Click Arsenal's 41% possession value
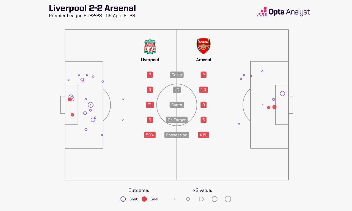Screen dimensions: 352x211 pyautogui.click(x=204, y=135)
